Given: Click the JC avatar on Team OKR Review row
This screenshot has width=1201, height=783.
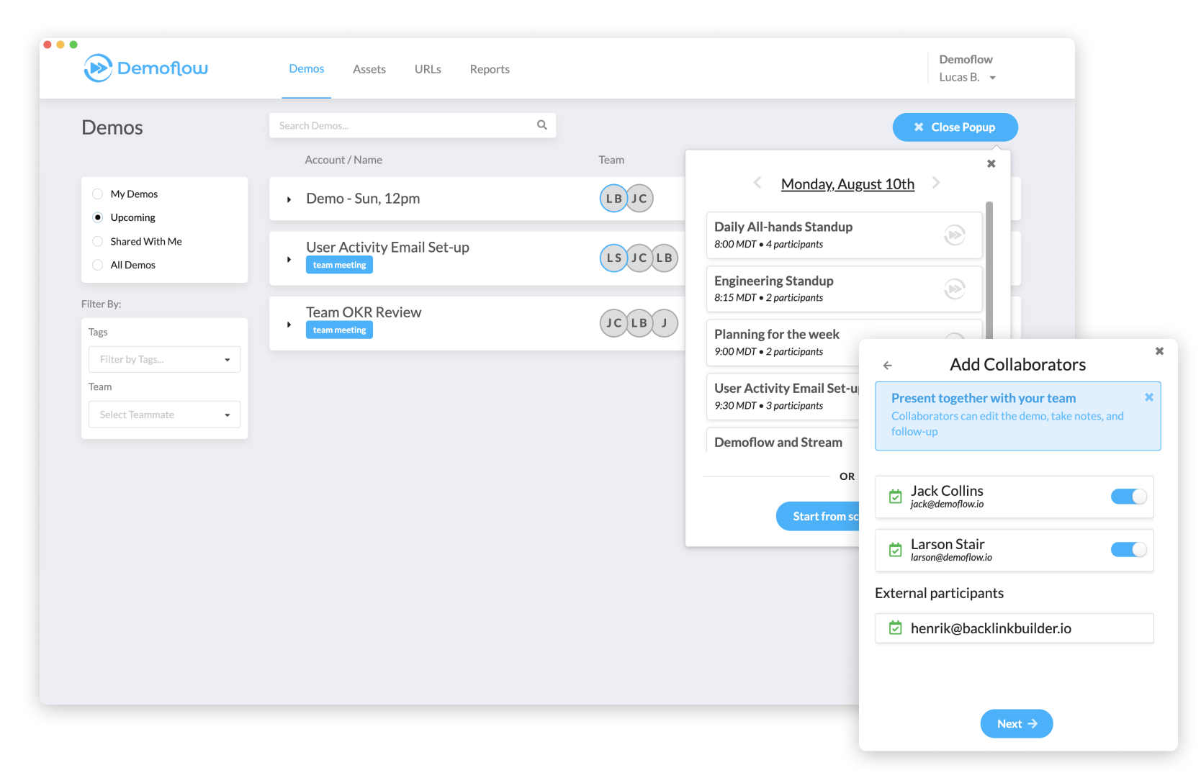Looking at the screenshot, I should pos(614,323).
